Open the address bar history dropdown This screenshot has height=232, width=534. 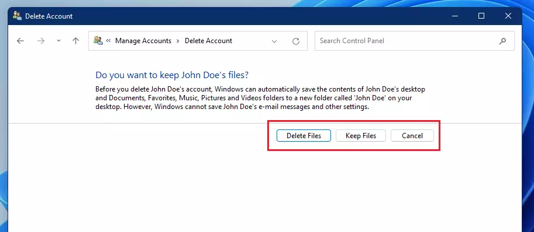pyautogui.click(x=274, y=41)
